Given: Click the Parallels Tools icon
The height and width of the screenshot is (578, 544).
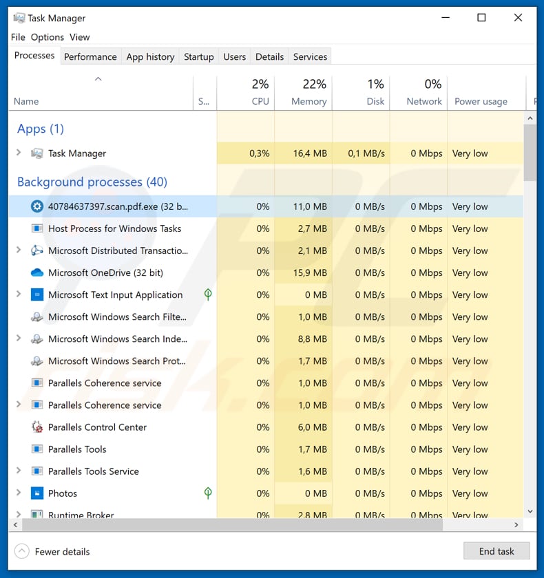Looking at the screenshot, I should click(x=37, y=449).
